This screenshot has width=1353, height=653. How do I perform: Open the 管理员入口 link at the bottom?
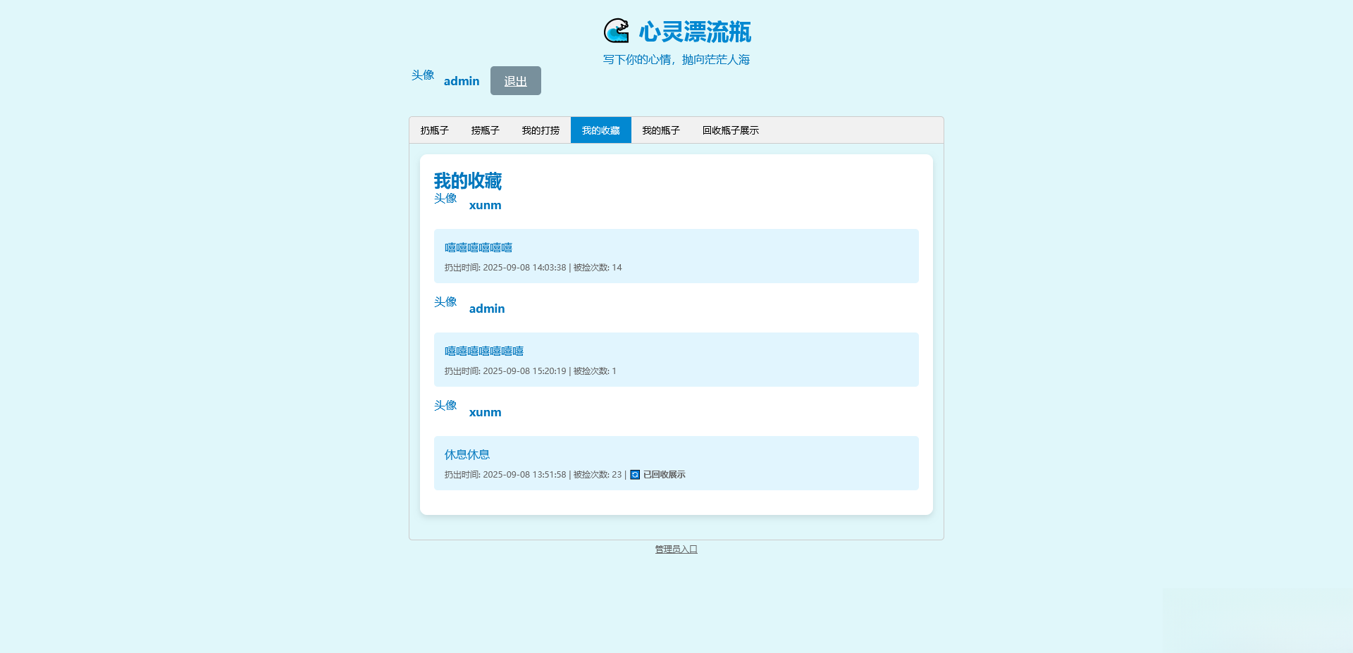(675, 549)
